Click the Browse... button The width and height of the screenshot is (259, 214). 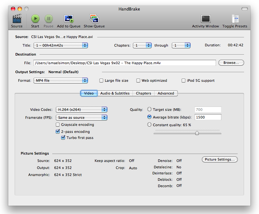point(231,63)
